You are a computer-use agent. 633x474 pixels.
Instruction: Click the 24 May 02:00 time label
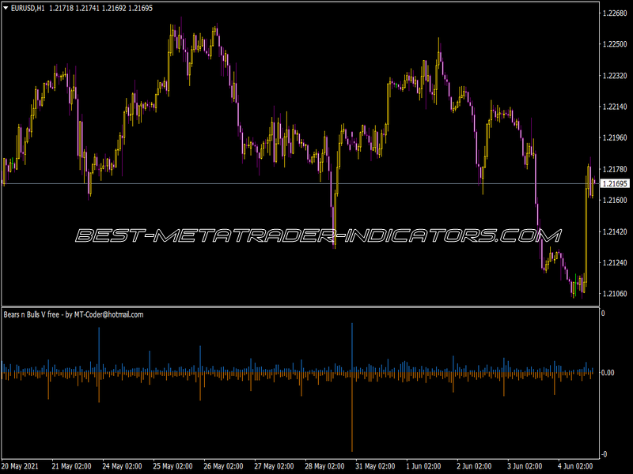pyautogui.click(x=122, y=466)
